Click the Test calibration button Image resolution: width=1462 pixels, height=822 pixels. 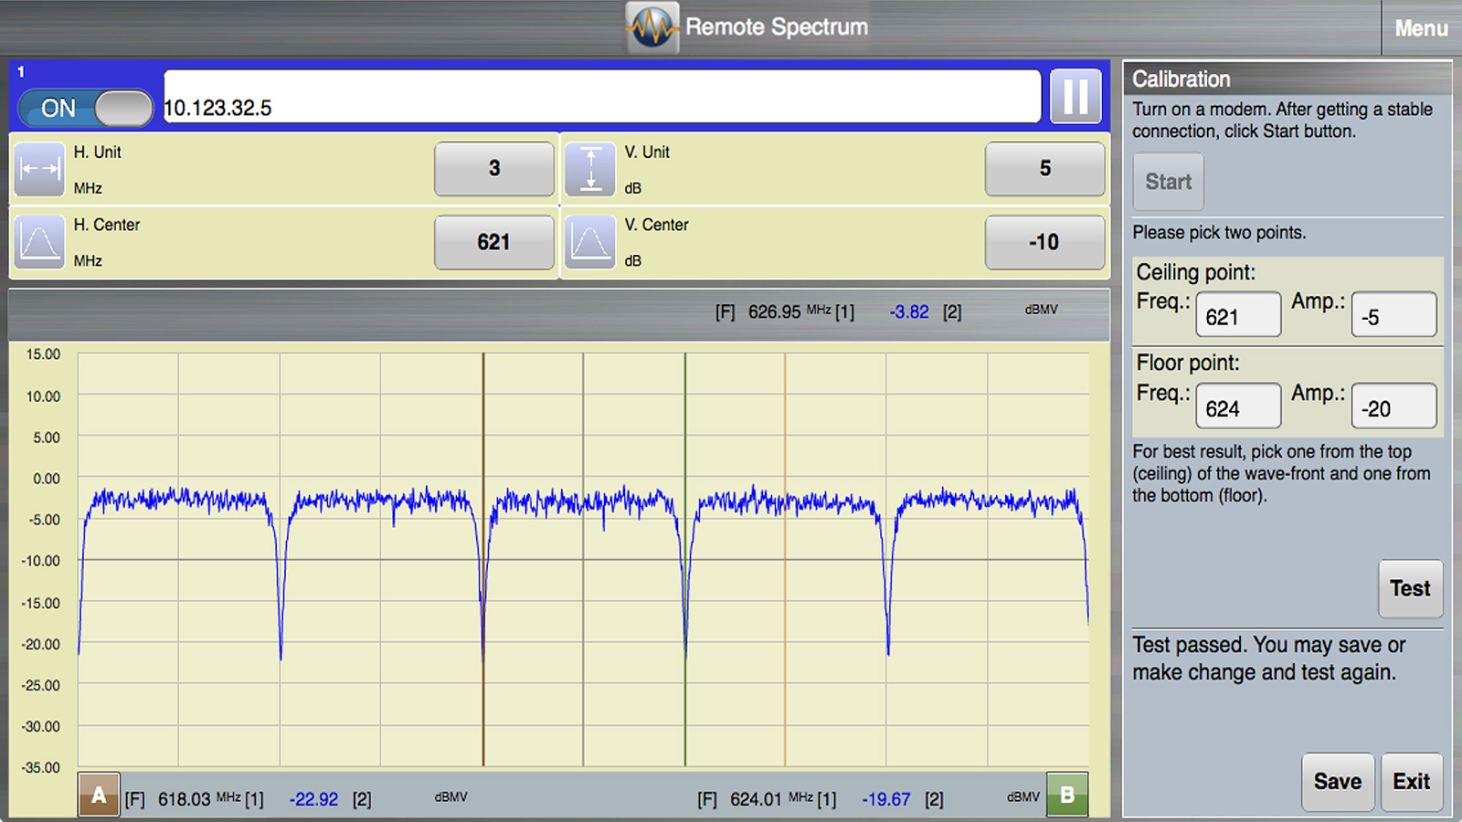[x=1410, y=589]
